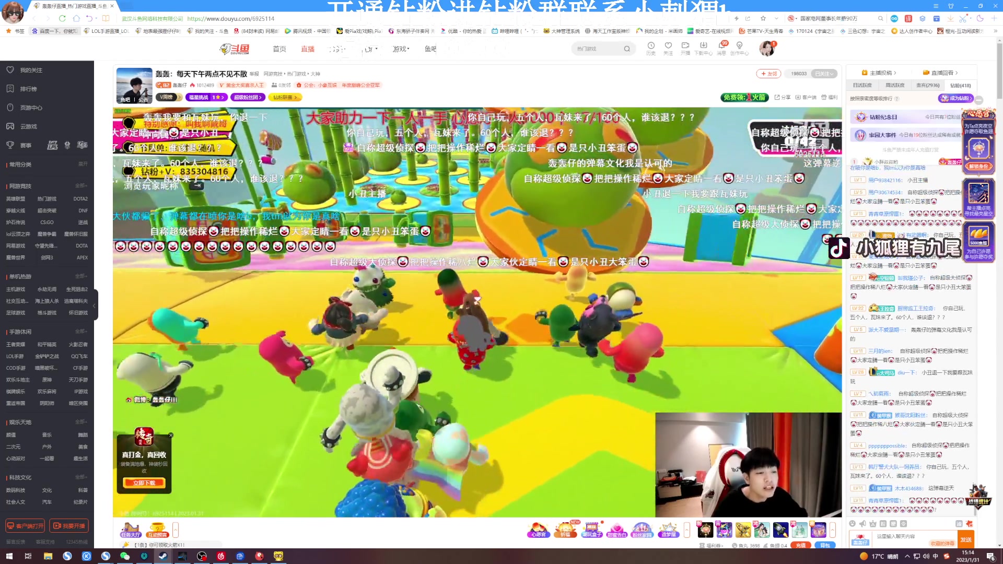Switch to 贵宾(2936) tab
Image resolution: width=1003 pixels, height=564 pixels.
coord(928,86)
